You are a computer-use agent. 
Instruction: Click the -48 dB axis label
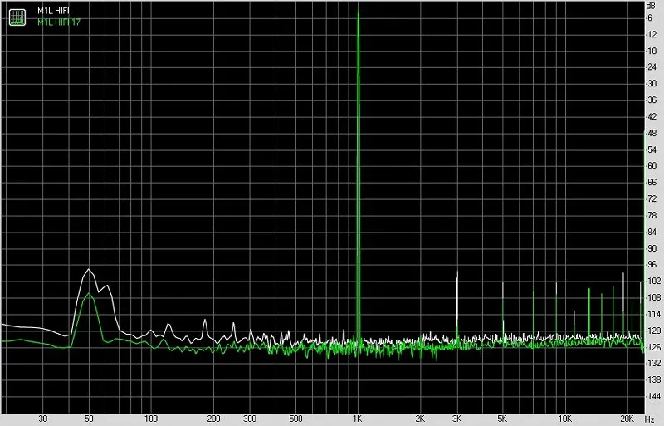click(x=651, y=134)
